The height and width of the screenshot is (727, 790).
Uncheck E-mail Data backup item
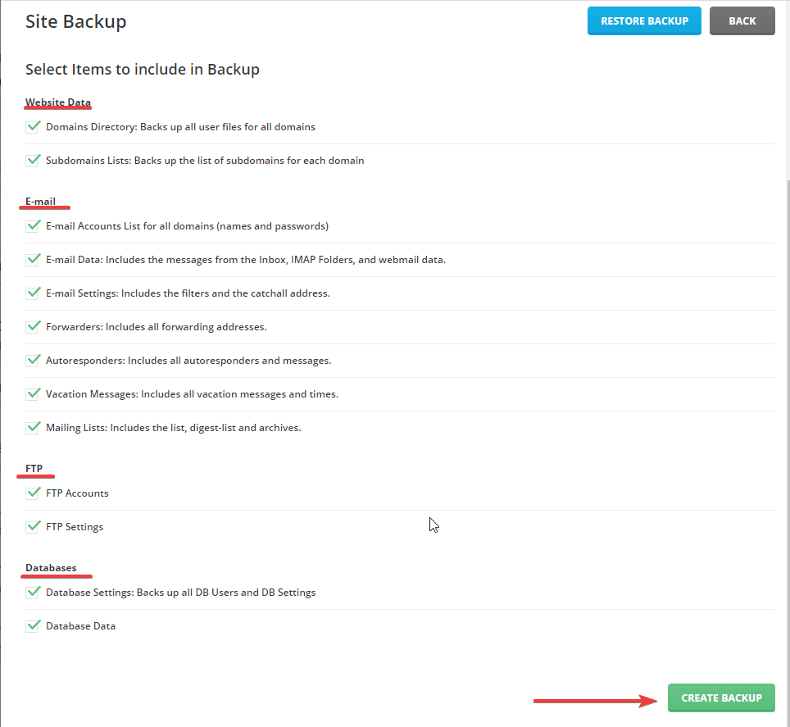33,259
